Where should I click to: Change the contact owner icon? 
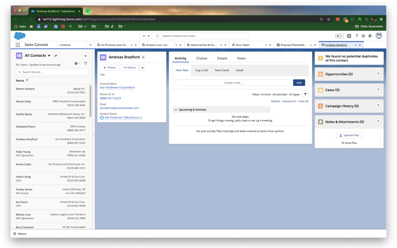141,118
